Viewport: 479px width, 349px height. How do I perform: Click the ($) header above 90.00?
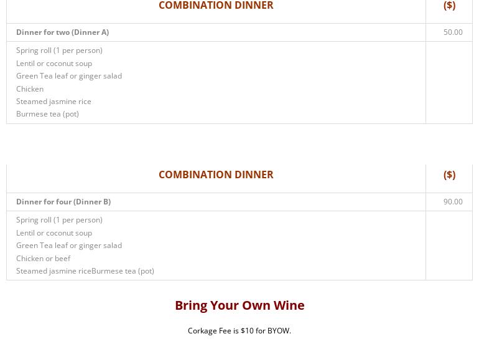(x=449, y=174)
